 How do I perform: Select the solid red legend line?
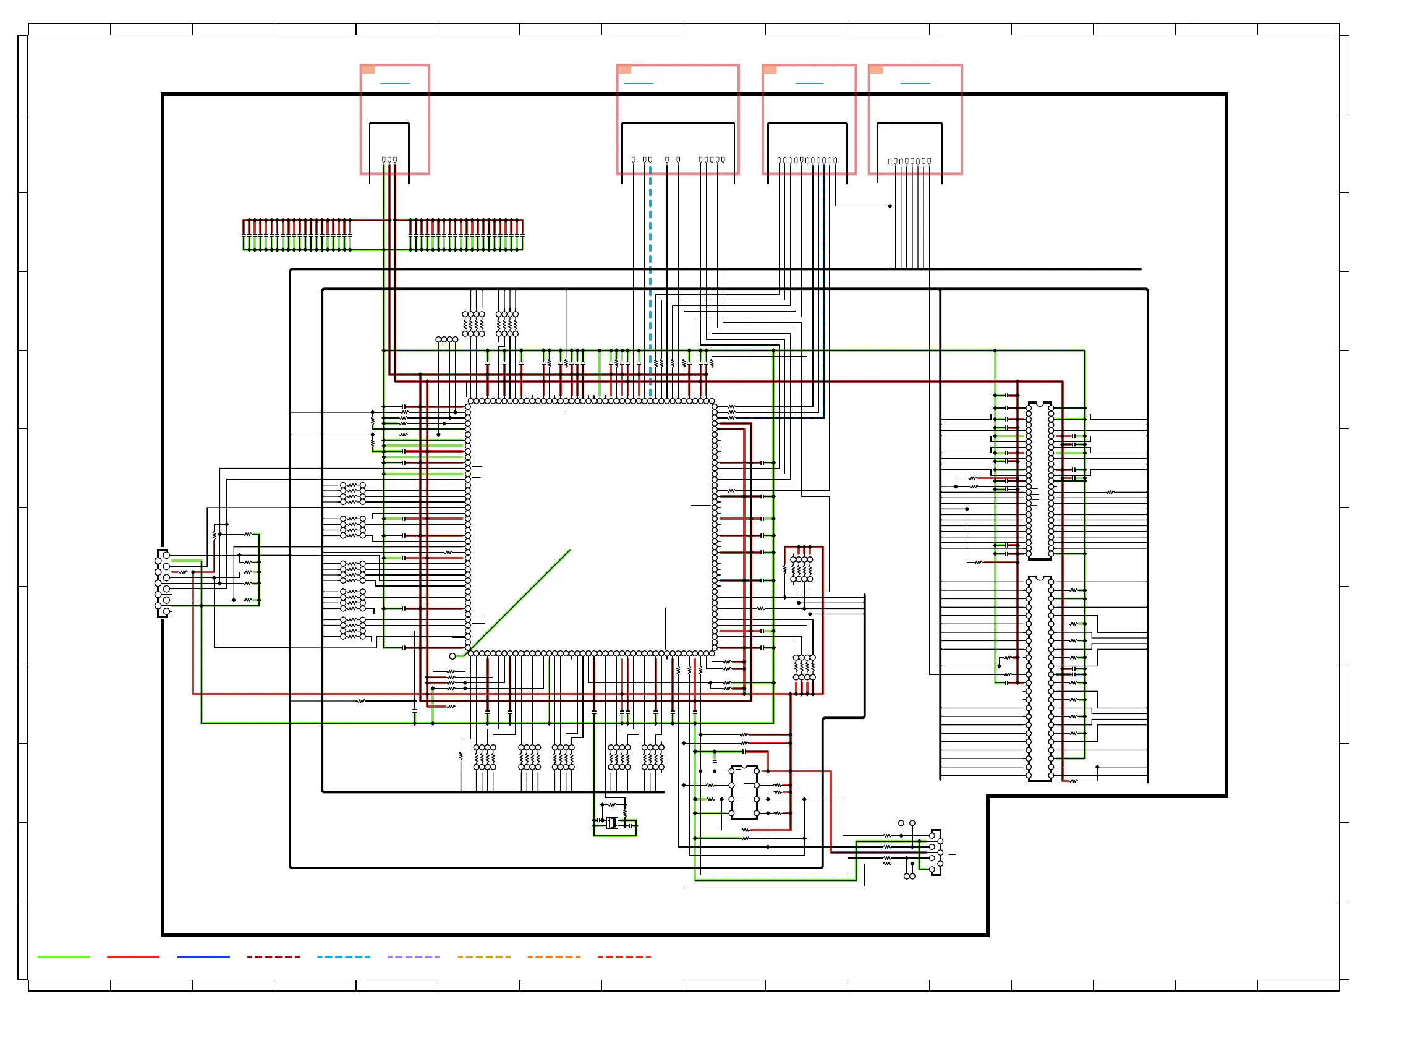(133, 956)
